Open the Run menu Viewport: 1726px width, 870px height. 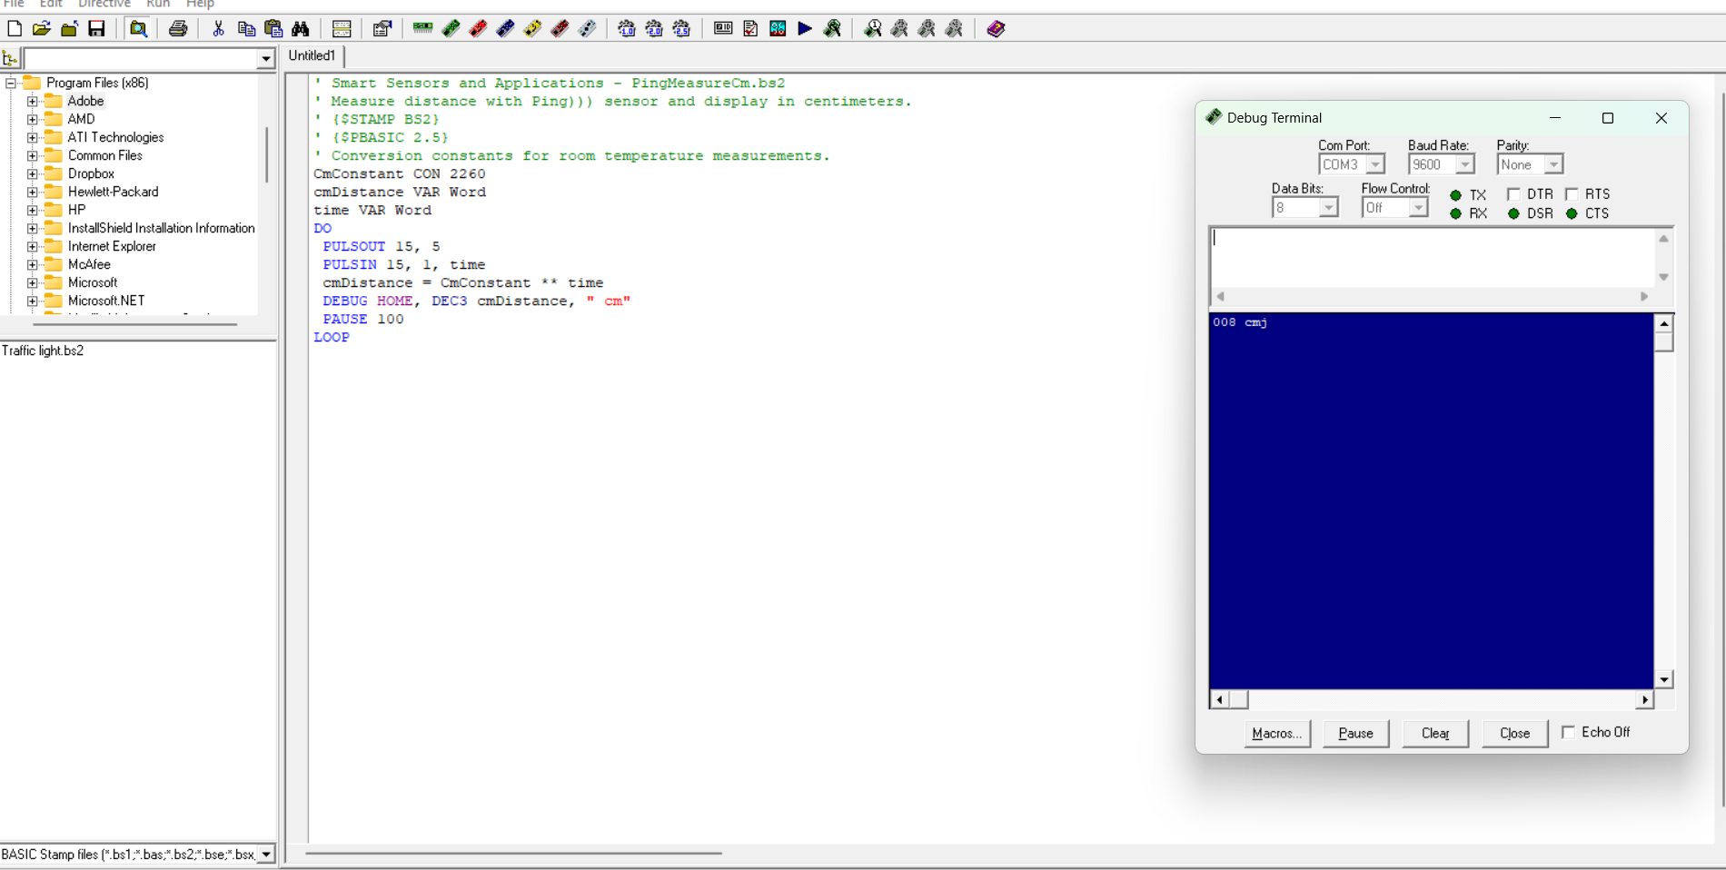(x=158, y=5)
